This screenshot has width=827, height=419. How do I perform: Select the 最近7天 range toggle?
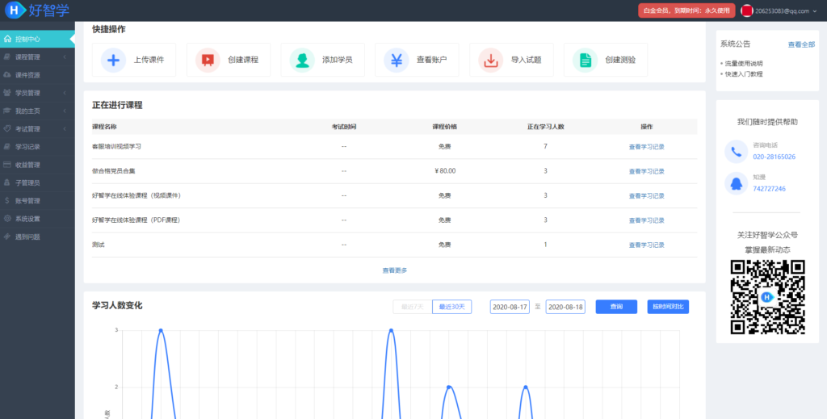coord(413,307)
